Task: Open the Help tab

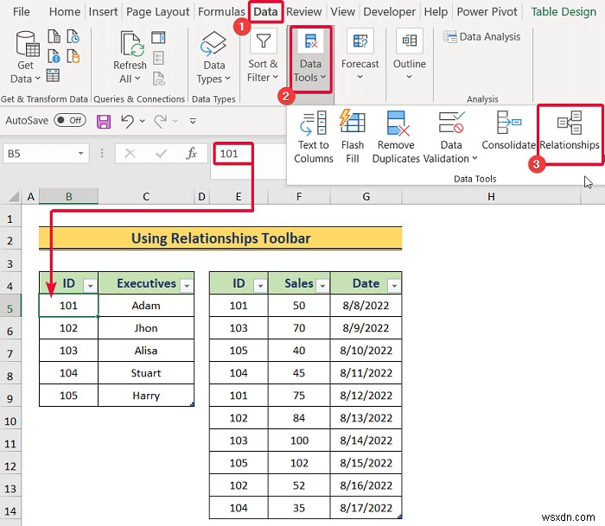Action: [436, 12]
